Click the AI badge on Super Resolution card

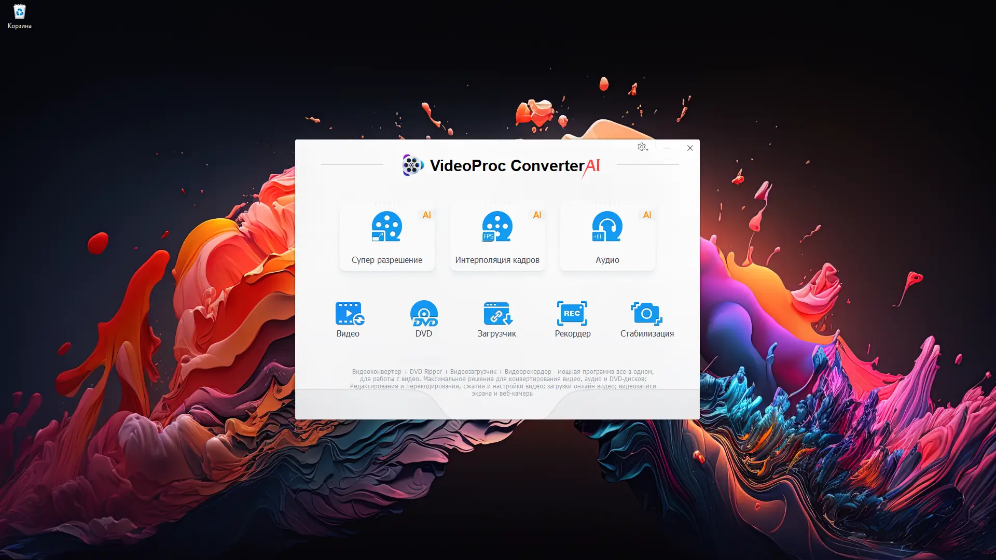point(426,215)
